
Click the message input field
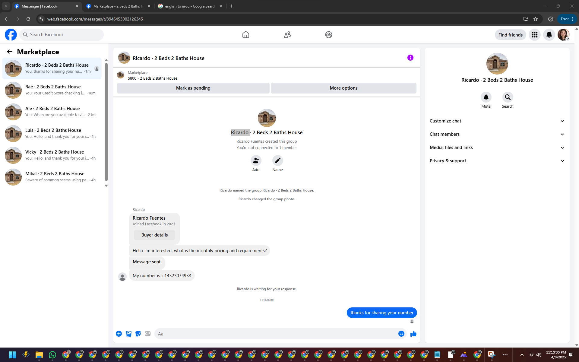coord(276,334)
